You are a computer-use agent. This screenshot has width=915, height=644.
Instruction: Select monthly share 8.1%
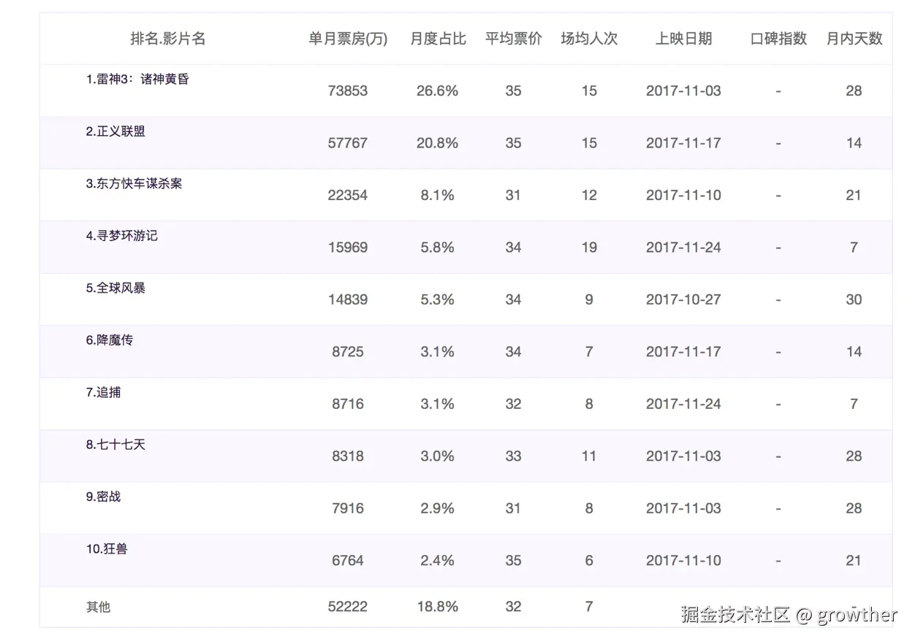click(x=438, y=196)
